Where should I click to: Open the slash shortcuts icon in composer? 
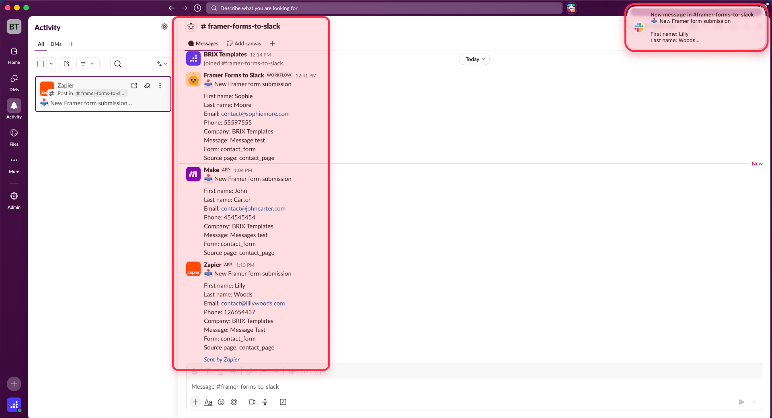click(x=283, y=402)
